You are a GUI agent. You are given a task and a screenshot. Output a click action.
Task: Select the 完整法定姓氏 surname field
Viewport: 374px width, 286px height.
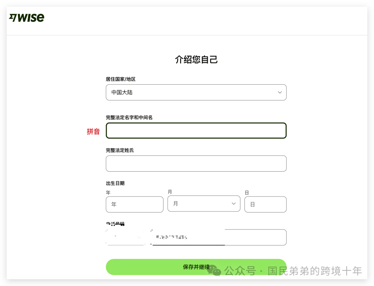[x=196, y=163]
